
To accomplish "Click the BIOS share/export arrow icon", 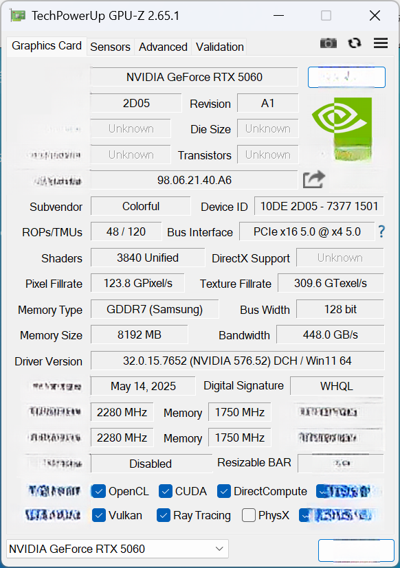I will [x=313, y=179].
